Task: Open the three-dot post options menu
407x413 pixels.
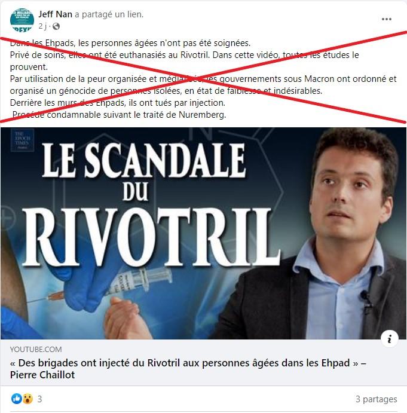Action: pos(386,19)
